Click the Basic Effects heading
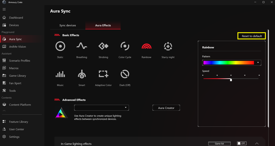The width and height of the screenshot is (275, 146). coord(71,35)
